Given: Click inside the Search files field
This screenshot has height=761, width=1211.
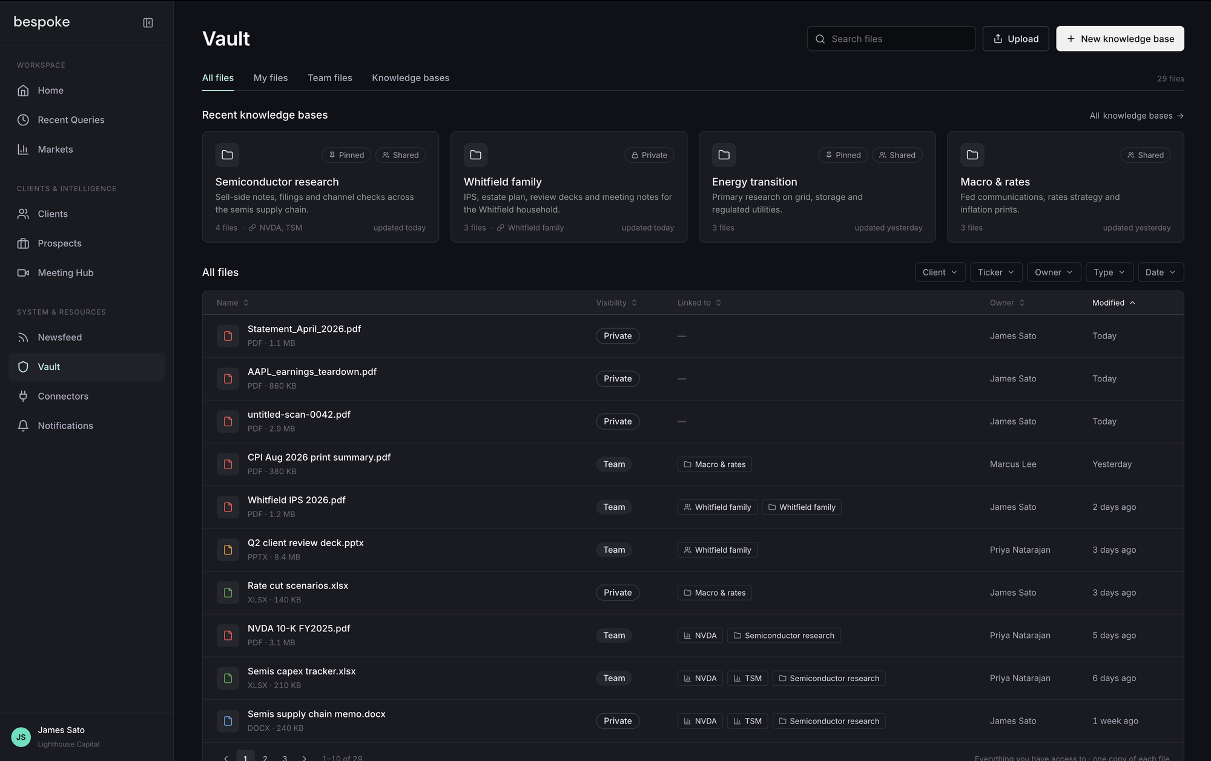Looking at the screenshot, I should (891, 39).
